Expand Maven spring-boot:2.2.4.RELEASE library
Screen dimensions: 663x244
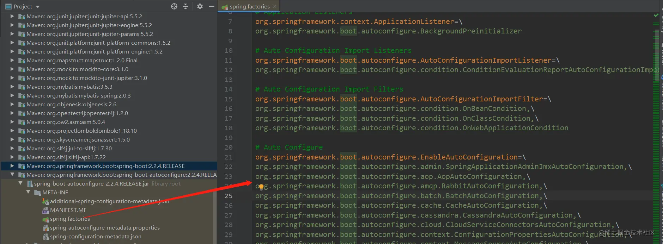pyautogui.click(x=12, y=166)
